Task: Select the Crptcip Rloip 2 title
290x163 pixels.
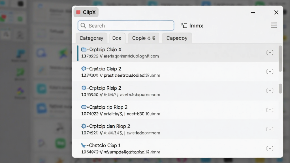Action: click(105, 88)
